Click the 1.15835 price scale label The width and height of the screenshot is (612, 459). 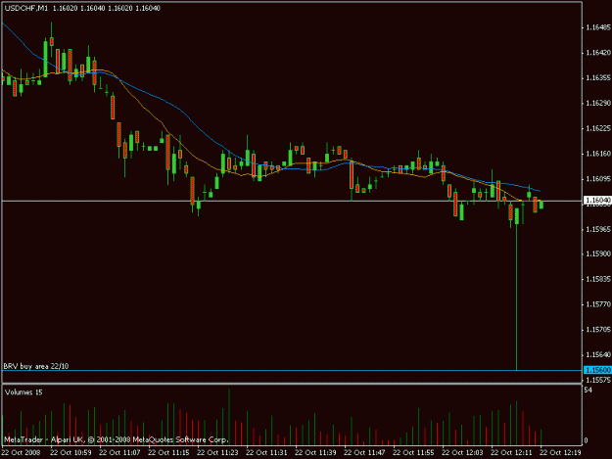598,279
